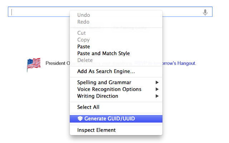Click the Cut menu entry

click(82, 33)
